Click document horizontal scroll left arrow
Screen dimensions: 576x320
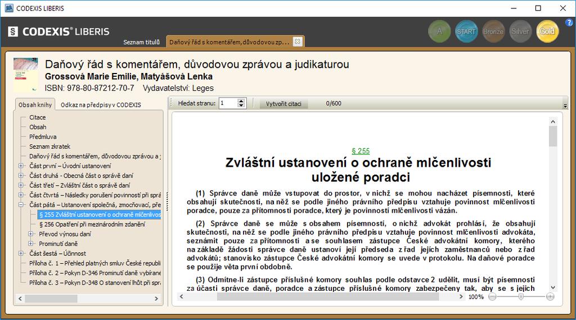coord(181,296)
